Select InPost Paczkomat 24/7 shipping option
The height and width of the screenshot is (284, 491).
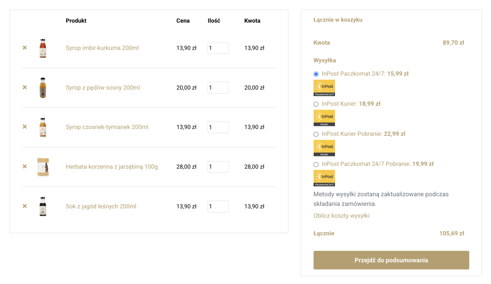316,74
